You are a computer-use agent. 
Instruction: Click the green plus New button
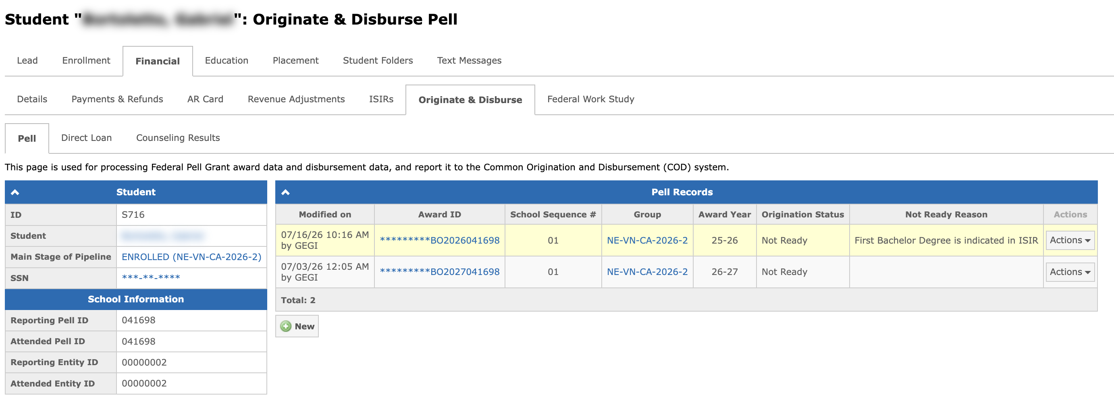pyautogui.click(x=297, y=326)
